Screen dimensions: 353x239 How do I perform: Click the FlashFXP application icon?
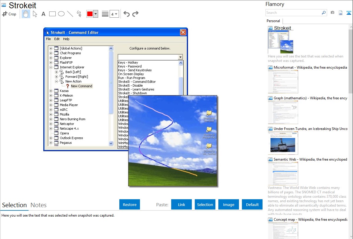pyautogui.click(x=56, y=62)
